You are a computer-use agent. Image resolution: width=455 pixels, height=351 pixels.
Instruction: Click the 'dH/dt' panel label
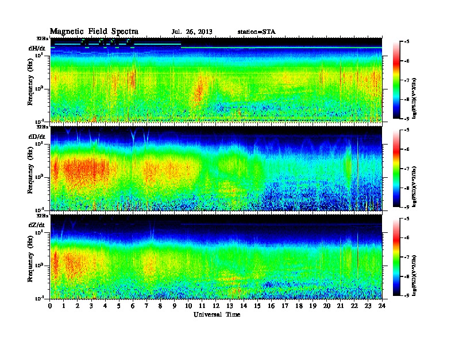pyautogui.click(x=37, y=48)
